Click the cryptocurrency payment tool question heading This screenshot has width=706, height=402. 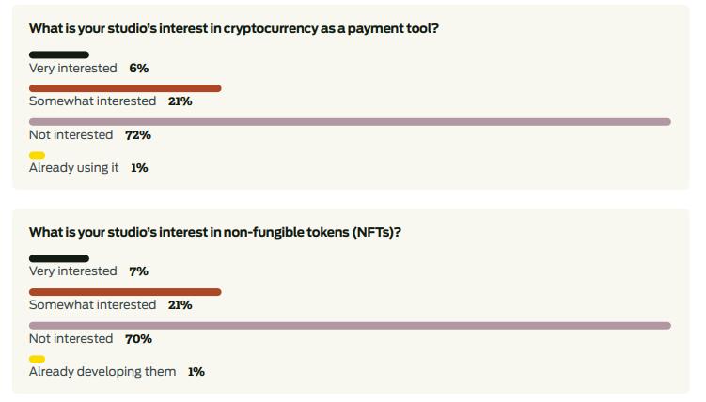233,28
